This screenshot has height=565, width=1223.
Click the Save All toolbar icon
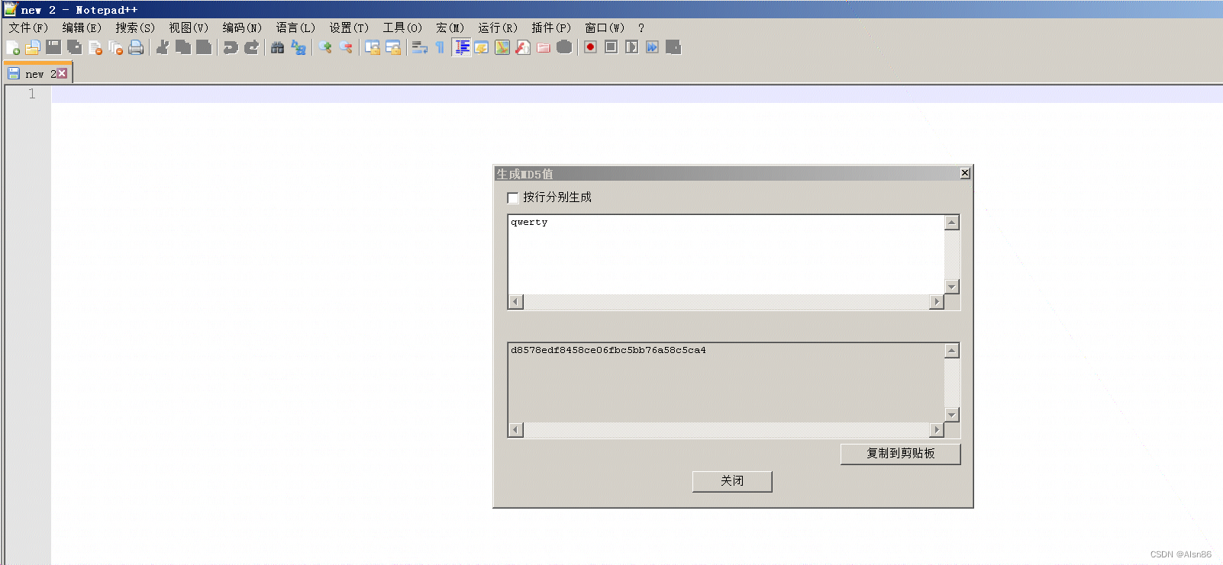(x=74, y=47)
